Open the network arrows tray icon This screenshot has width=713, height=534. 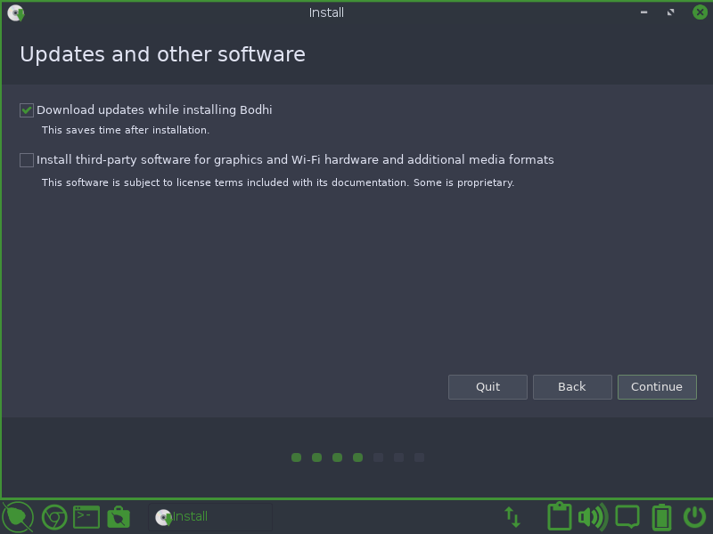coord(512,517)
